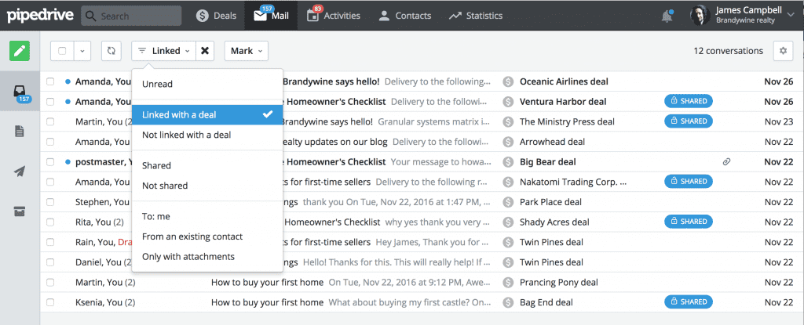Open the drafts document icon in the sidebar
This screenshot has width=804, height=325.
[x=20, y=131]
